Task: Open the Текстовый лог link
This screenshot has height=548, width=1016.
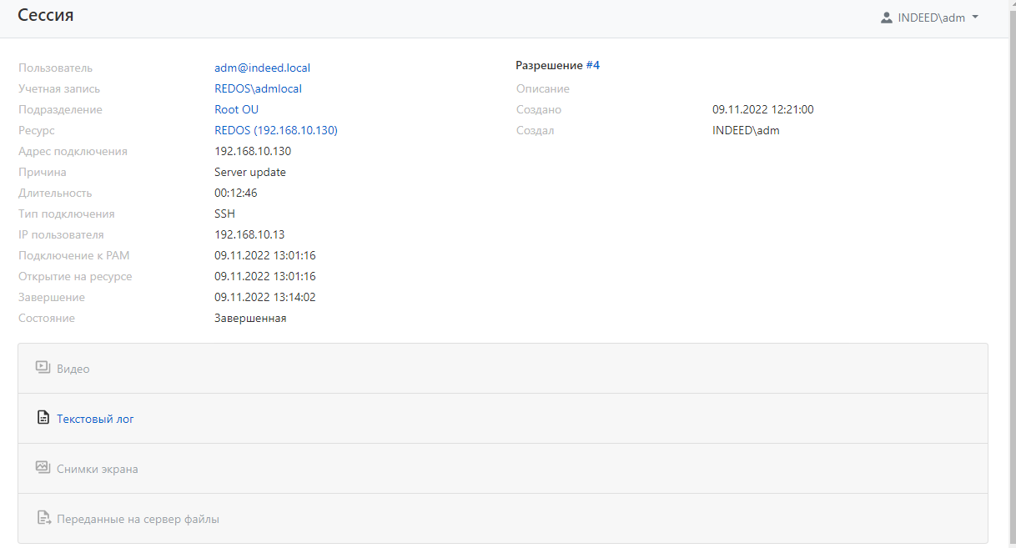Action: pos(95,419)
